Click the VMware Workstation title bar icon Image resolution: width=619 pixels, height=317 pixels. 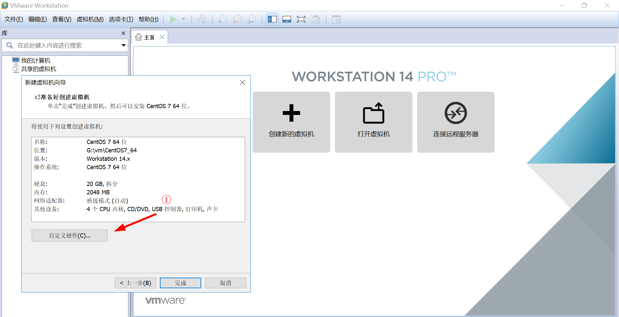pyautogui.click(x=5, y=5)
